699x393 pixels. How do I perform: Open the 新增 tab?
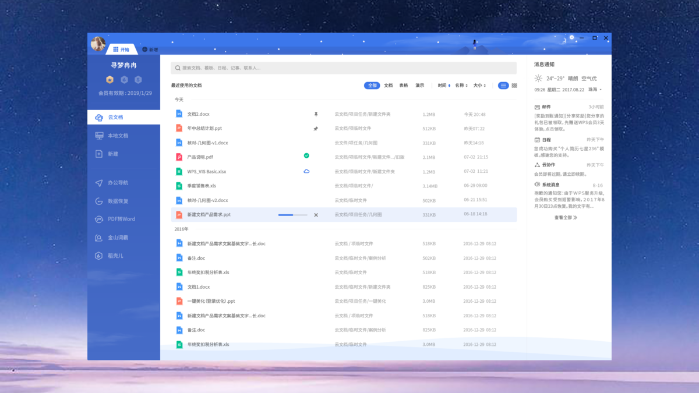tap(150, 49)
